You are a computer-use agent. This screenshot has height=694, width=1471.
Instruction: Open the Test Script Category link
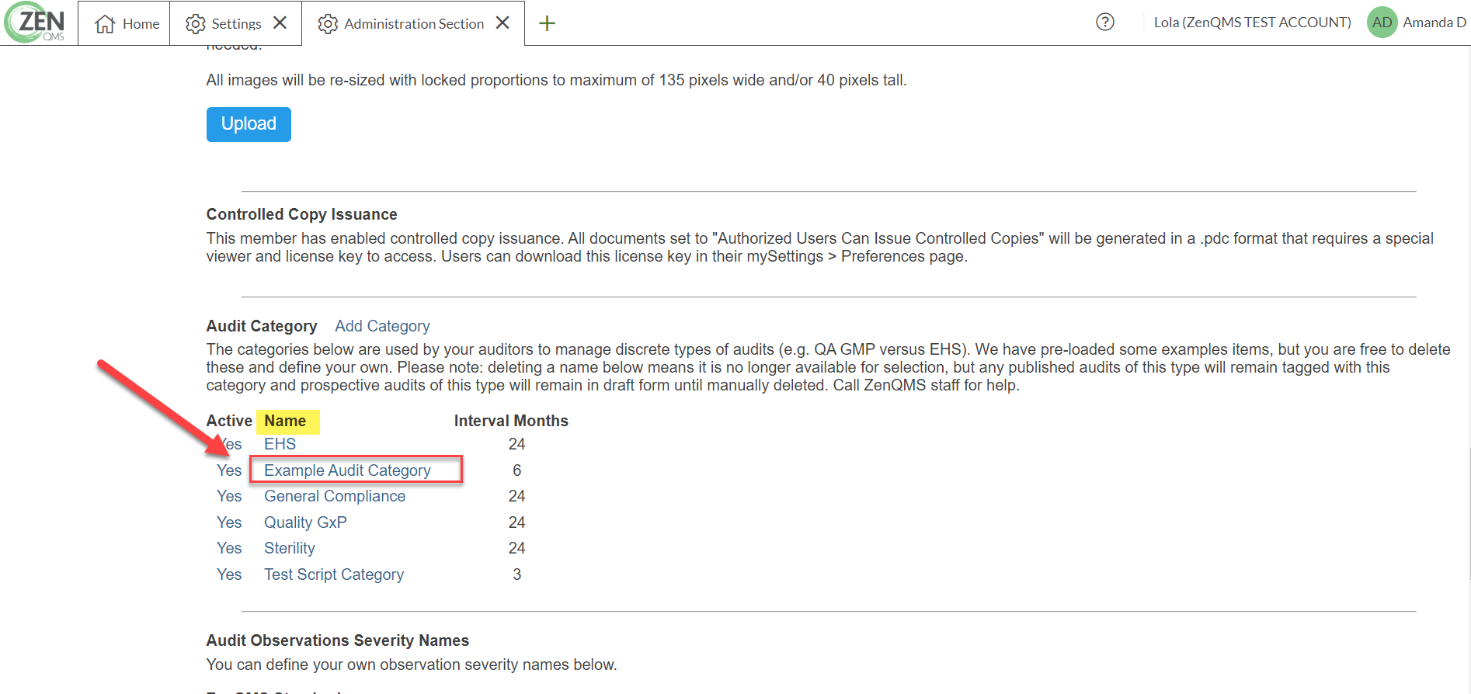(334, 574)
